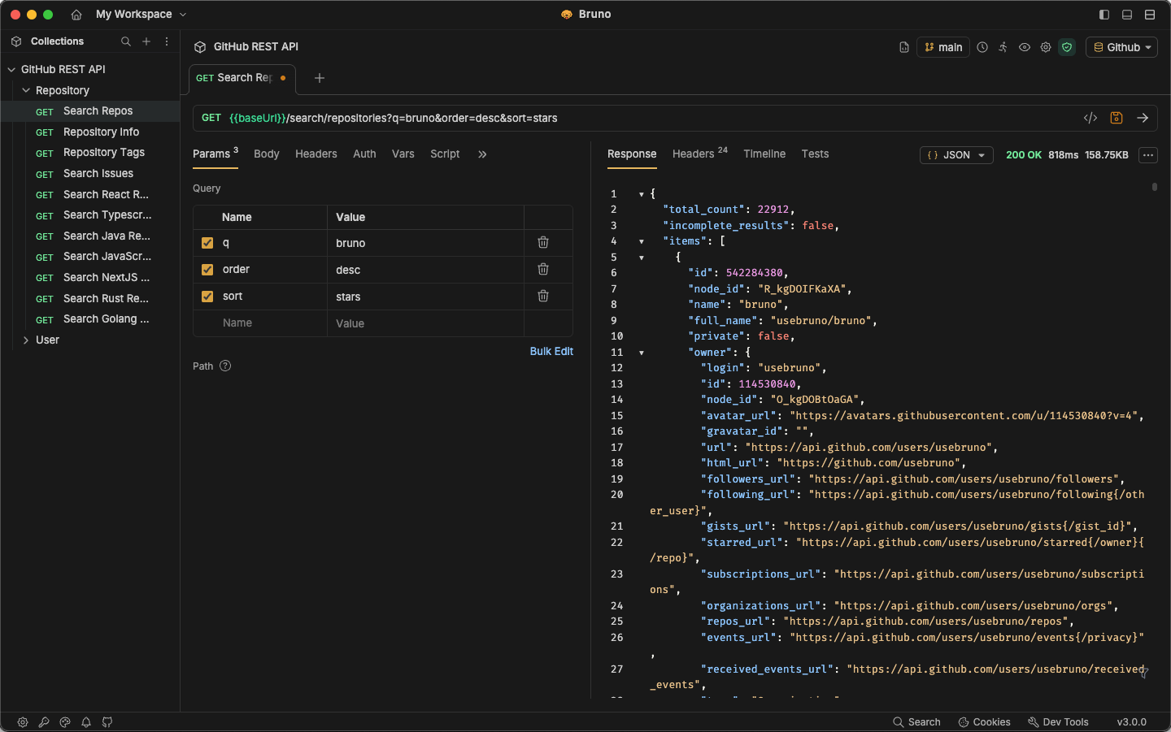Send the request with the arrow icon
Image resolution: width=1171 pixels, height=732 pixels.
pos(1143,118)
